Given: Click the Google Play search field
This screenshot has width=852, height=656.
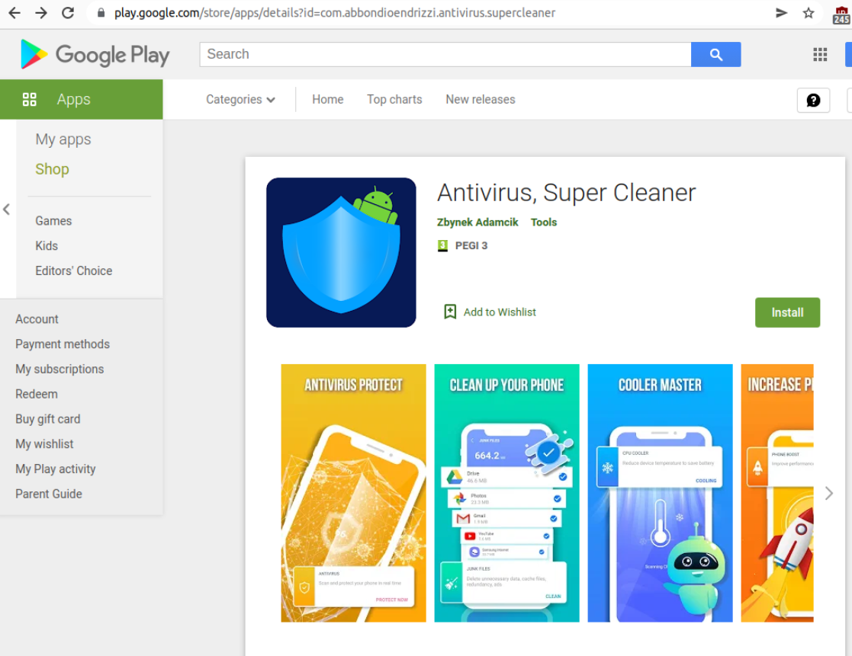Looking at the screenshot, I should pos(445,54).
